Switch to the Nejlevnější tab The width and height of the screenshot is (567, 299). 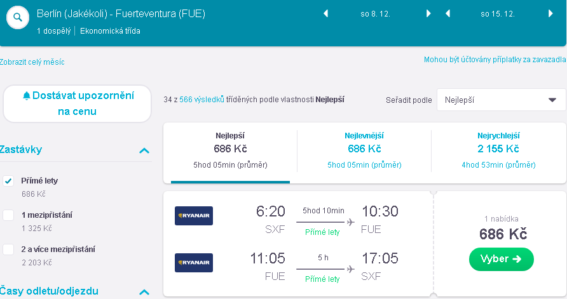coord(364,151)
